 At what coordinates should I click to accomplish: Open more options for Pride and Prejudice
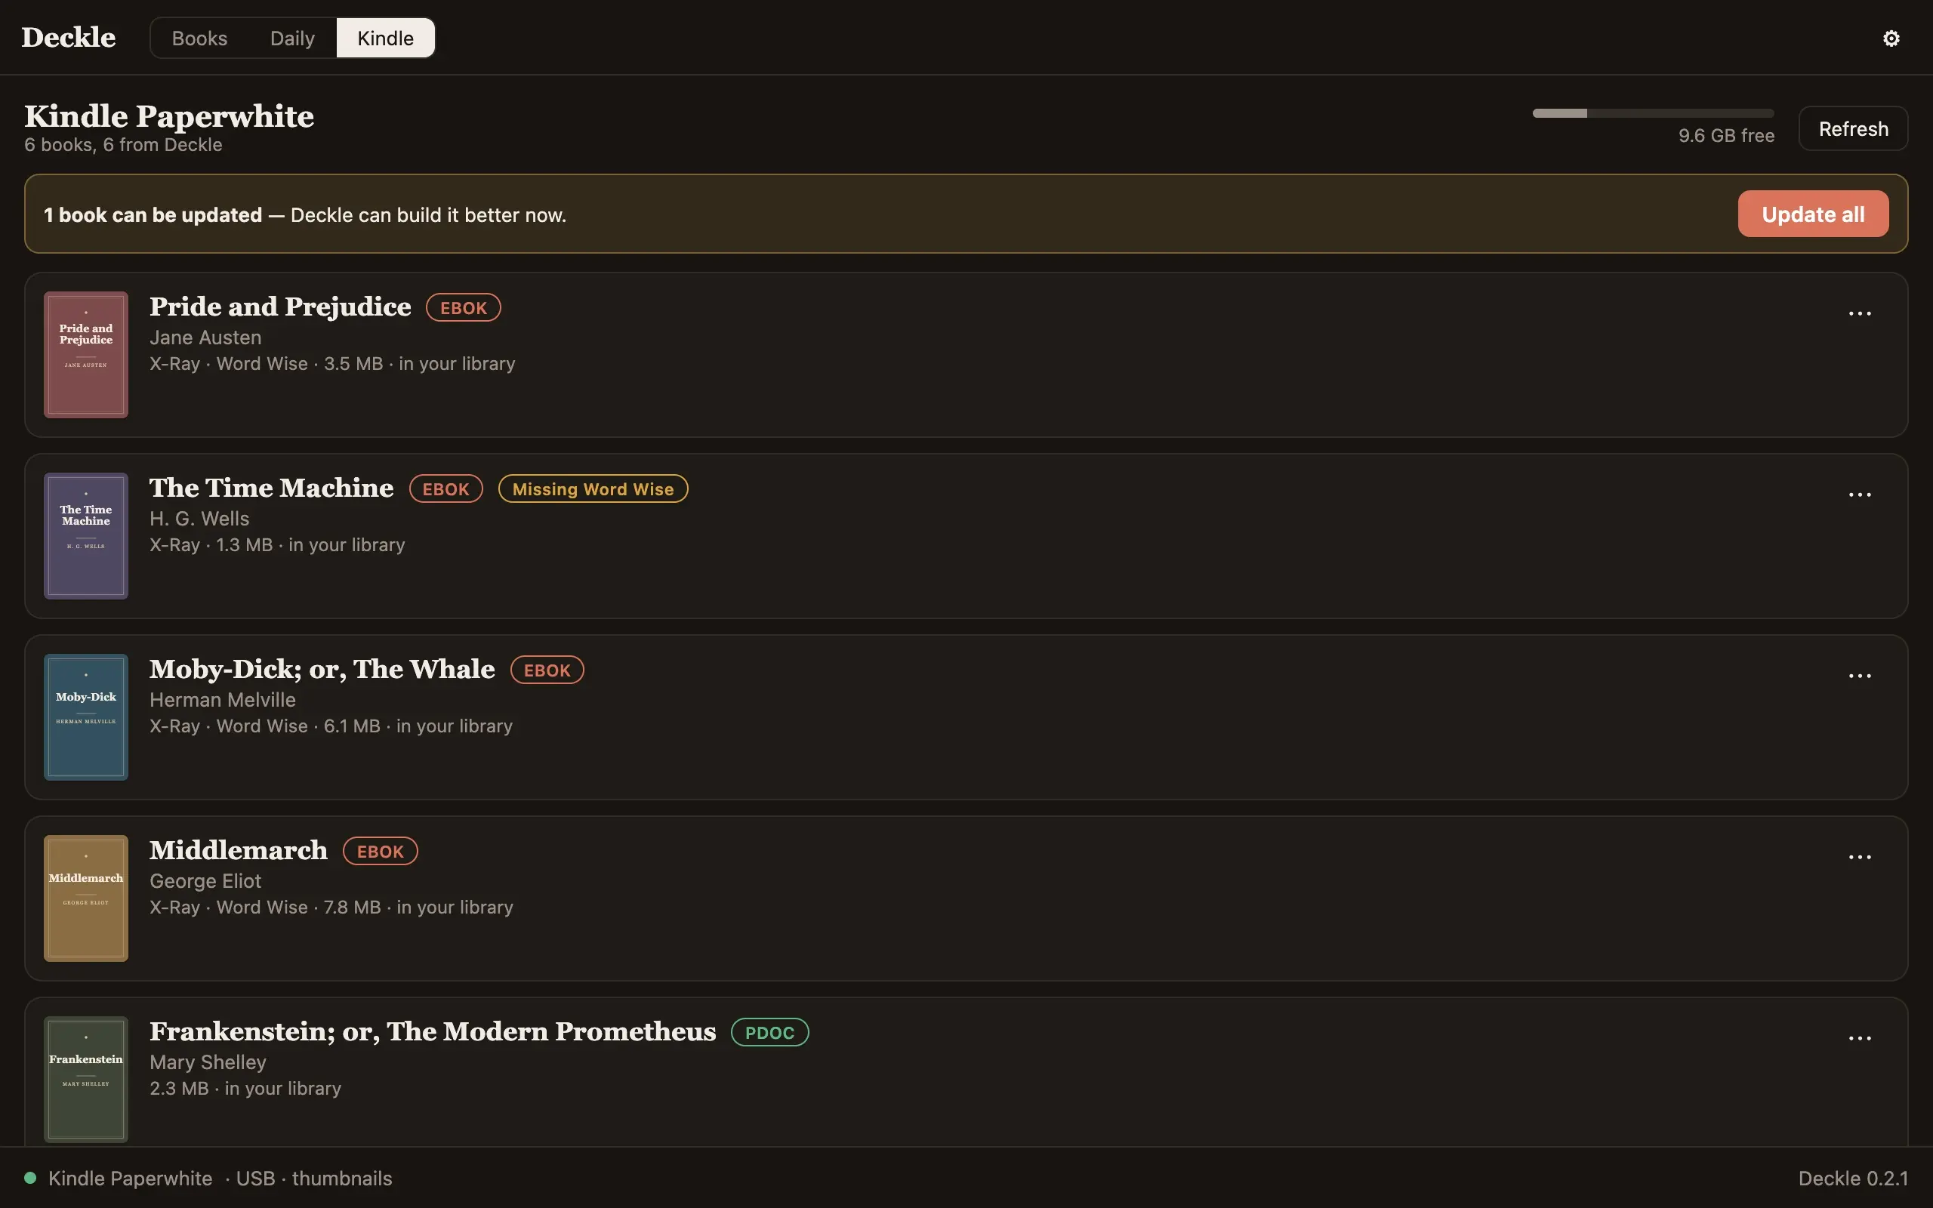pos(1860,313)
